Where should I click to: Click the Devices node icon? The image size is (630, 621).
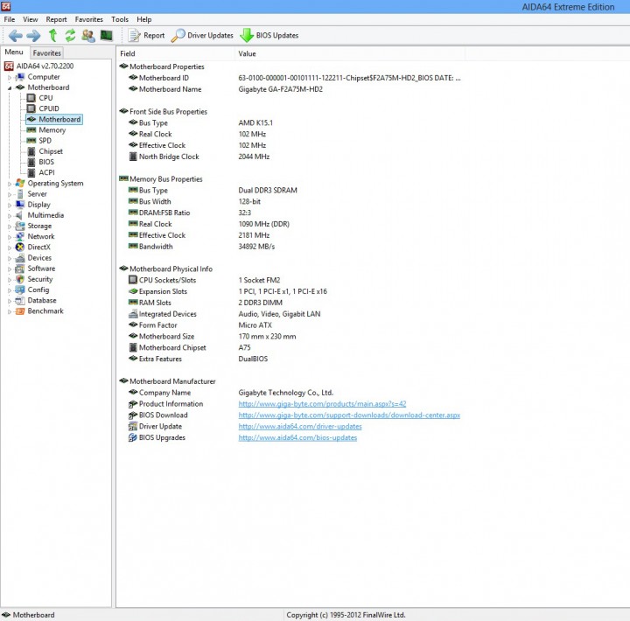pyautogui.click(x=20, y=258)
